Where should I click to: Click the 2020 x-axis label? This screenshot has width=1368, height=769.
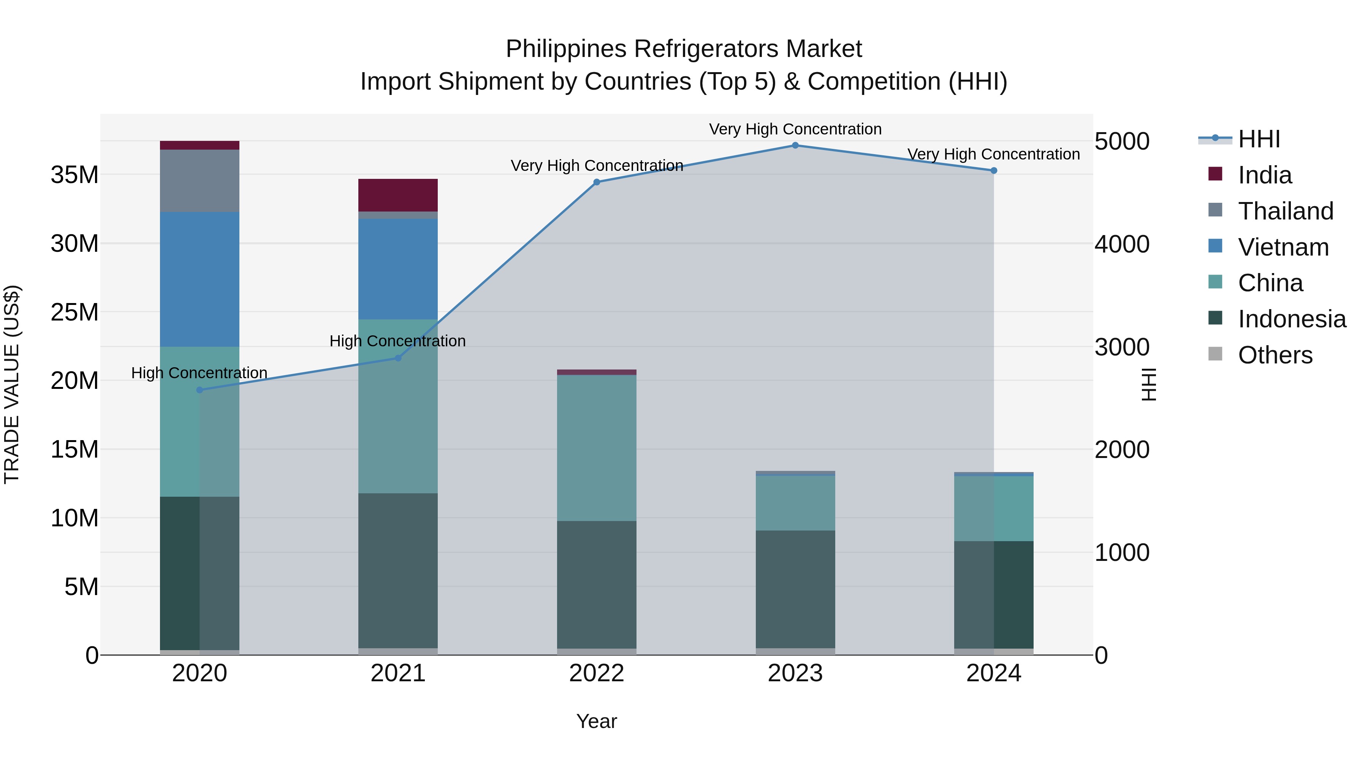point(199,673)
